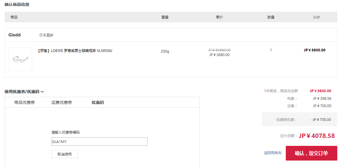342x167 pixels.
Task: Collapse the 使用优惠券/优惠码 section chevron
Action: tap(42, 92)
